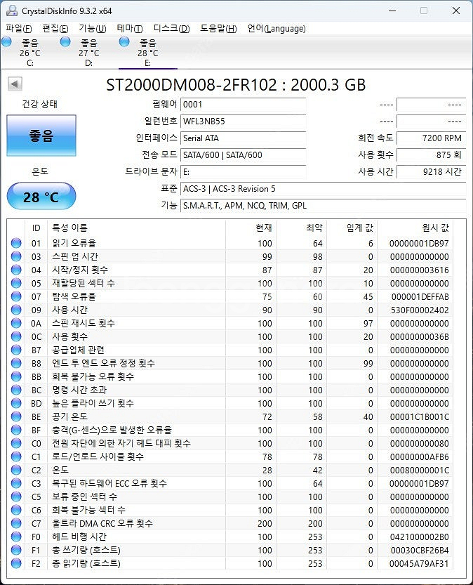The height and width of the screenshot is (585, 473).
Task: Open the 디스크(D) menu
Action: pyautogui.click(x=171, y=28)
